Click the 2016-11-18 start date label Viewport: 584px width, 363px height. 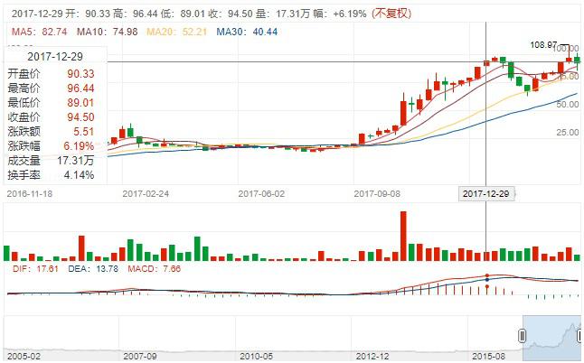tap(31, 193)
